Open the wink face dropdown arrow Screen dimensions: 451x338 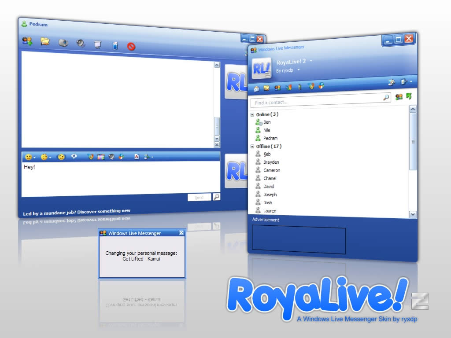click(50, 158)
